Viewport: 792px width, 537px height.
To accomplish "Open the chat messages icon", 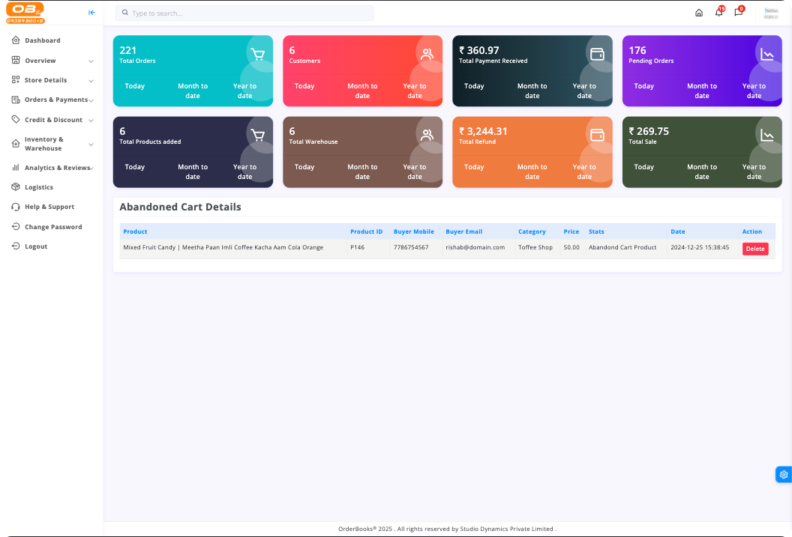I will [738, 13].
